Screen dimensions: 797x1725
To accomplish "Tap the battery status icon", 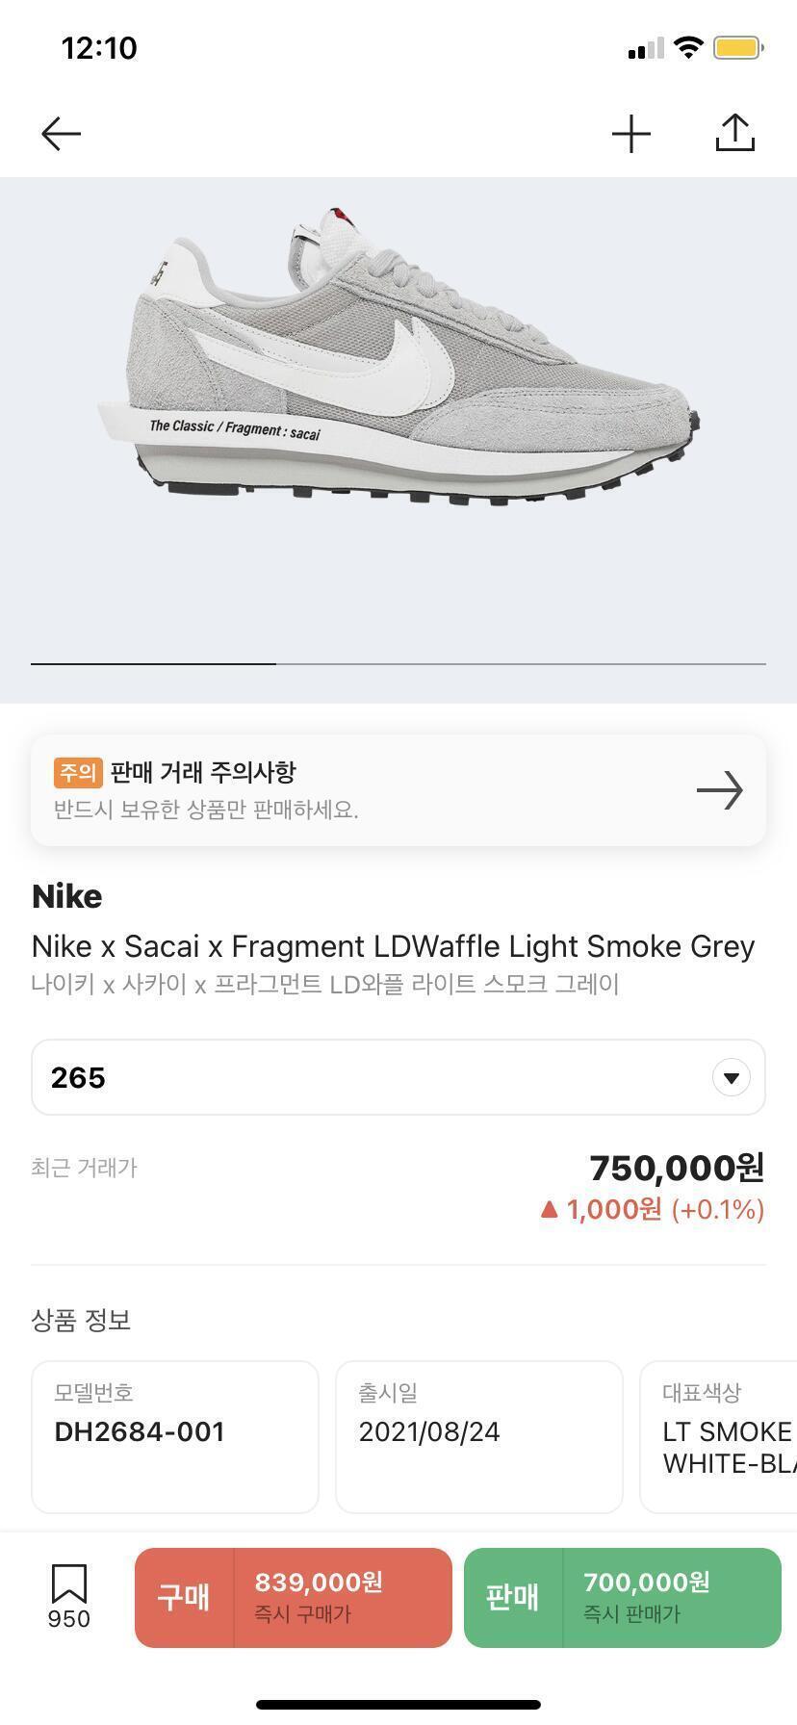I will (738, 48).
